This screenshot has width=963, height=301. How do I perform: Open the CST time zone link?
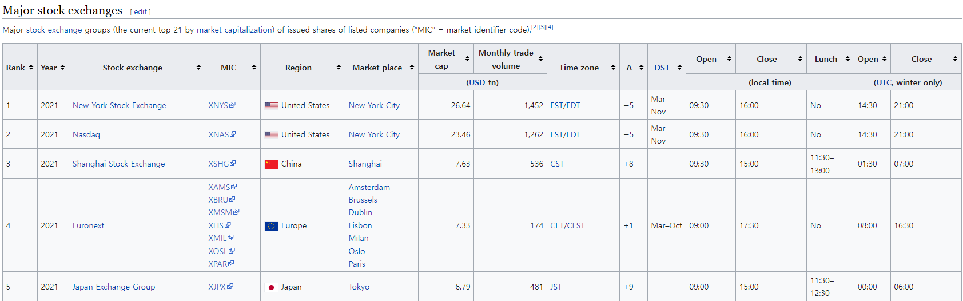(x=557, y=164)
